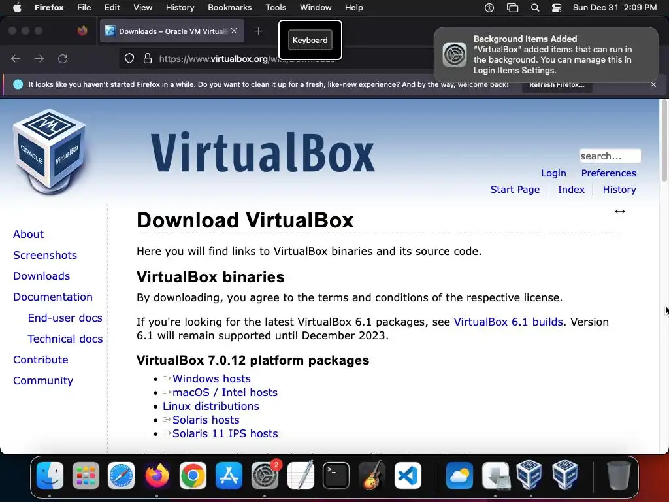Image resolution: width=669 pixels, height=502 pixels.
Task: Open the cloud weather app in dock
Action: click(459, 476)
